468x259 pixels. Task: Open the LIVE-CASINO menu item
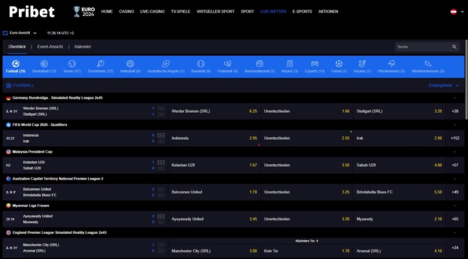click(x=152, y=12)
